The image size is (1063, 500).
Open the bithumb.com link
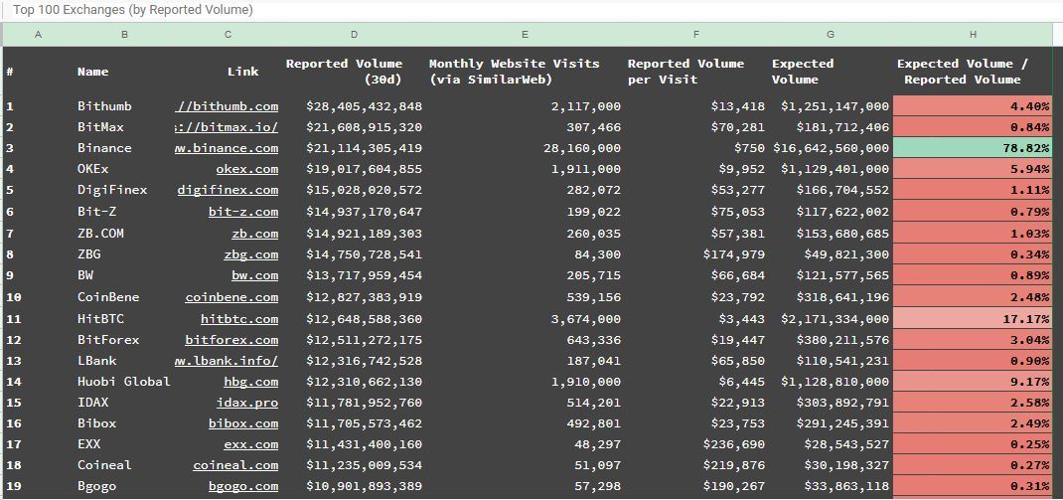pos(227,105)
